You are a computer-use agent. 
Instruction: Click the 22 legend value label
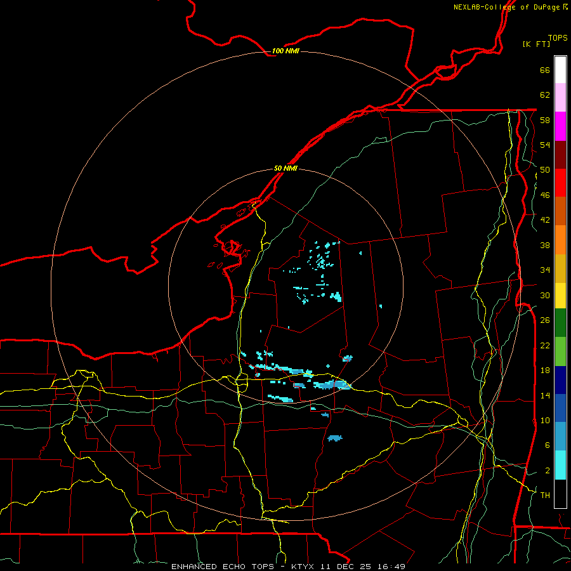[545, 345]
